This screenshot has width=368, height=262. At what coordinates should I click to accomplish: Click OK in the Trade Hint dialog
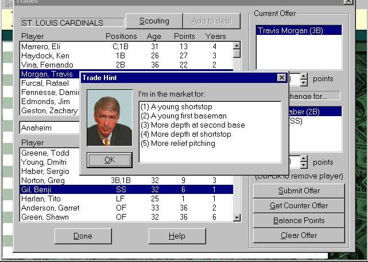[x=110, y=160]
